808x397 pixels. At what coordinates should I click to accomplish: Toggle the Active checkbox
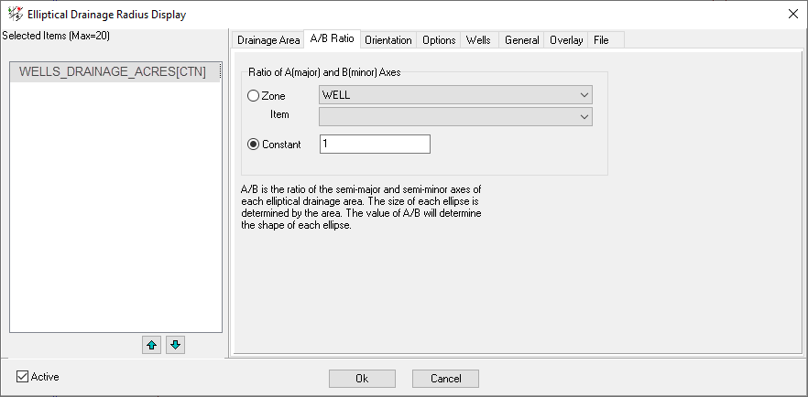click(x=23, y=377)
